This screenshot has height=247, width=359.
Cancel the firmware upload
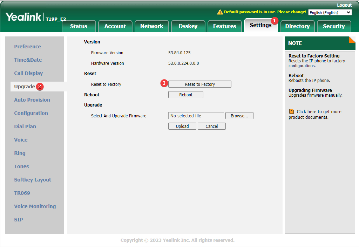(x=211, y=126)
